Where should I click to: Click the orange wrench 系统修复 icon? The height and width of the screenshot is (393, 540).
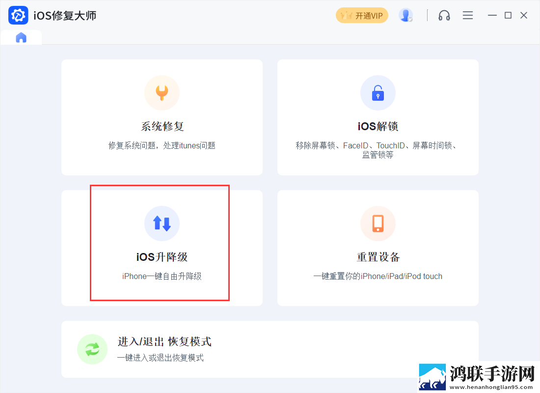click(x=162, y=93)
